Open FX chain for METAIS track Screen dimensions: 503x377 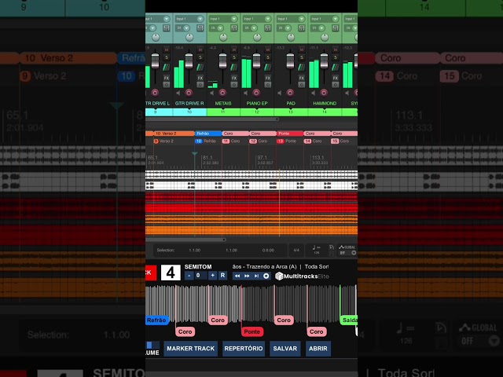234,78
